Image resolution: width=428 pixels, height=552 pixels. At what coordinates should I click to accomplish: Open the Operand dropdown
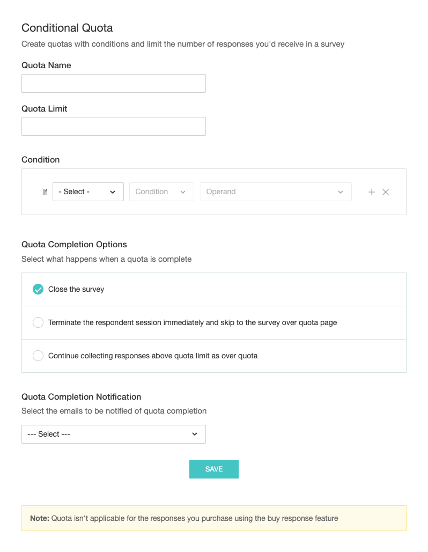click(276, 192)
